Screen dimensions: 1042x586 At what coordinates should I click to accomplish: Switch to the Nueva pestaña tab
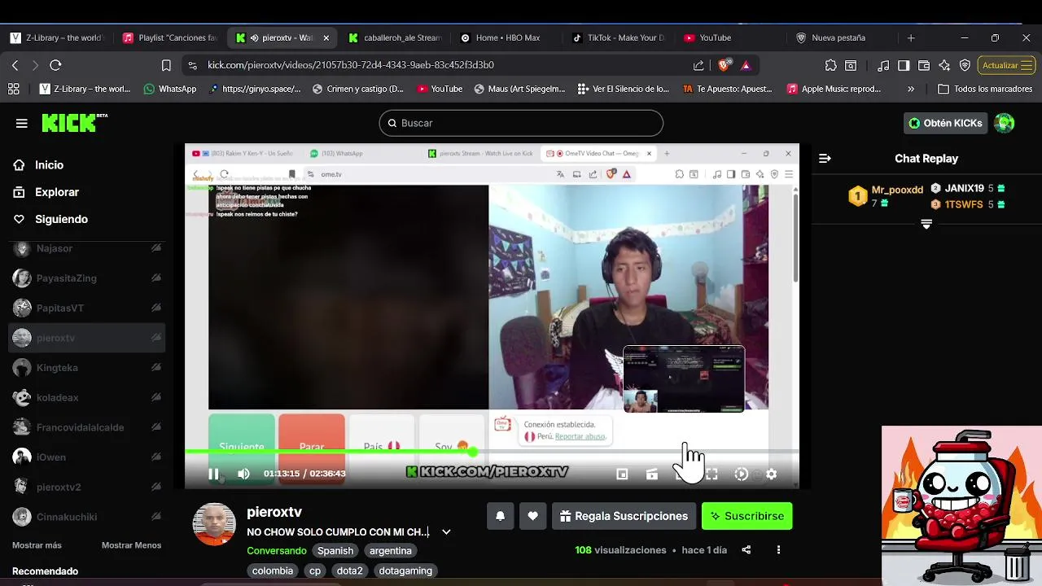coord(838,37)
